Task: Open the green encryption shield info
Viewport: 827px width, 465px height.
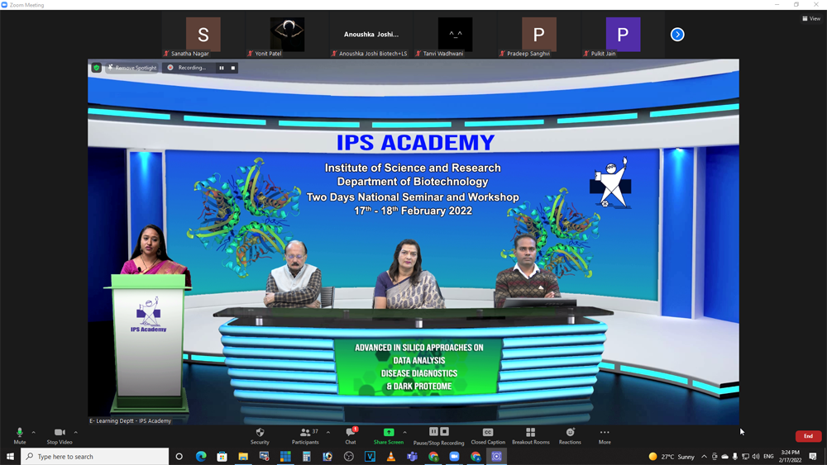Action: pos(97,68)
